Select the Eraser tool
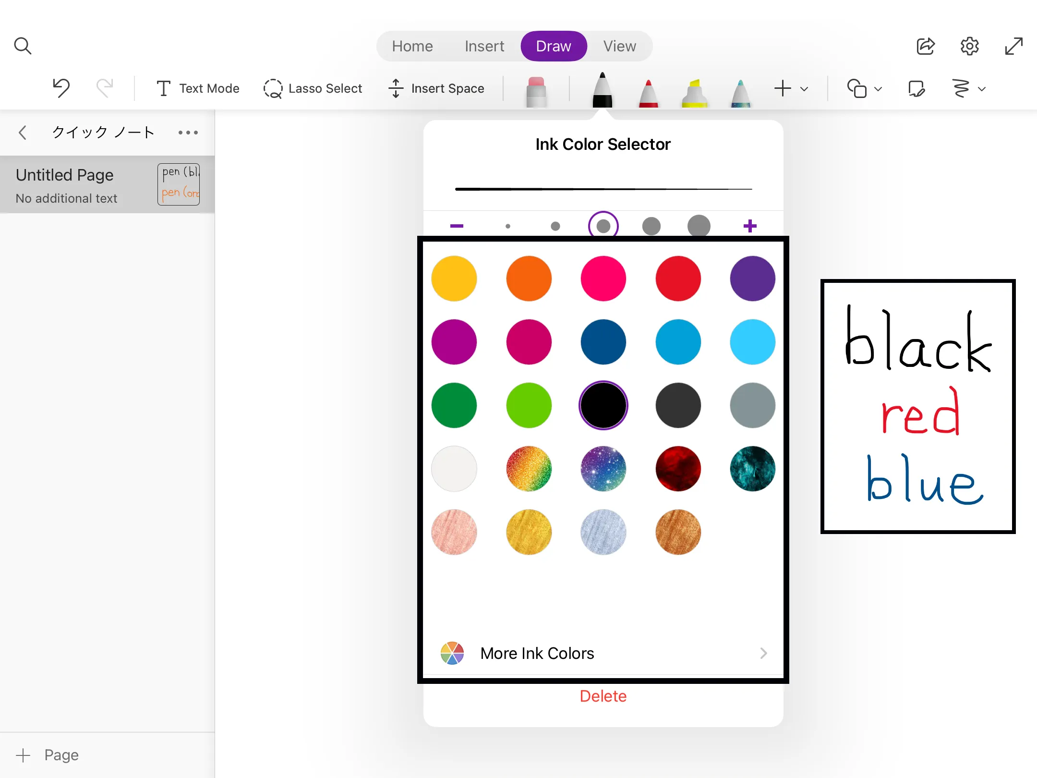Screen dimensions: 1037x778 tap(536, 89)
